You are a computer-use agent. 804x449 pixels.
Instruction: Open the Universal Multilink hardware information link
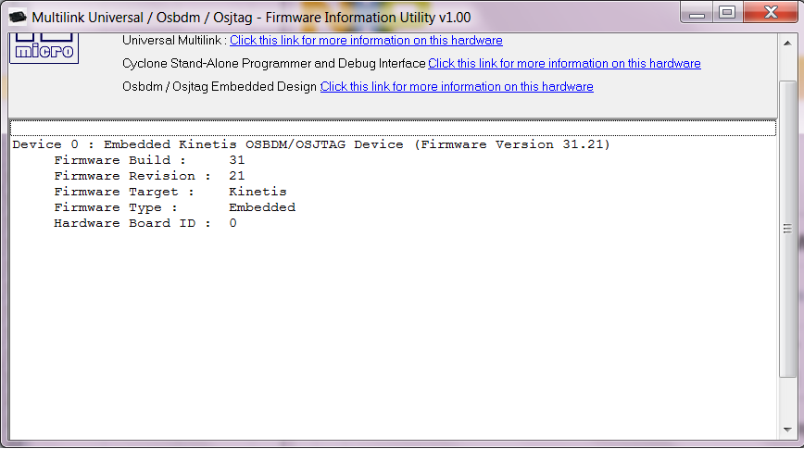pyautogui.click(x=366, y=41)
